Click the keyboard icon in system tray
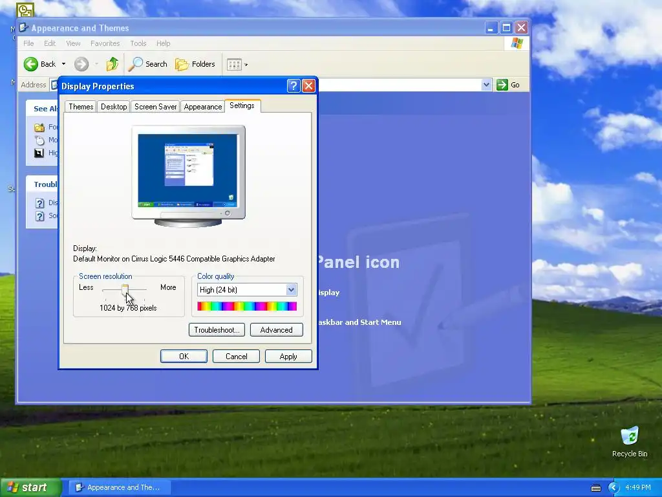 [595, 488]
